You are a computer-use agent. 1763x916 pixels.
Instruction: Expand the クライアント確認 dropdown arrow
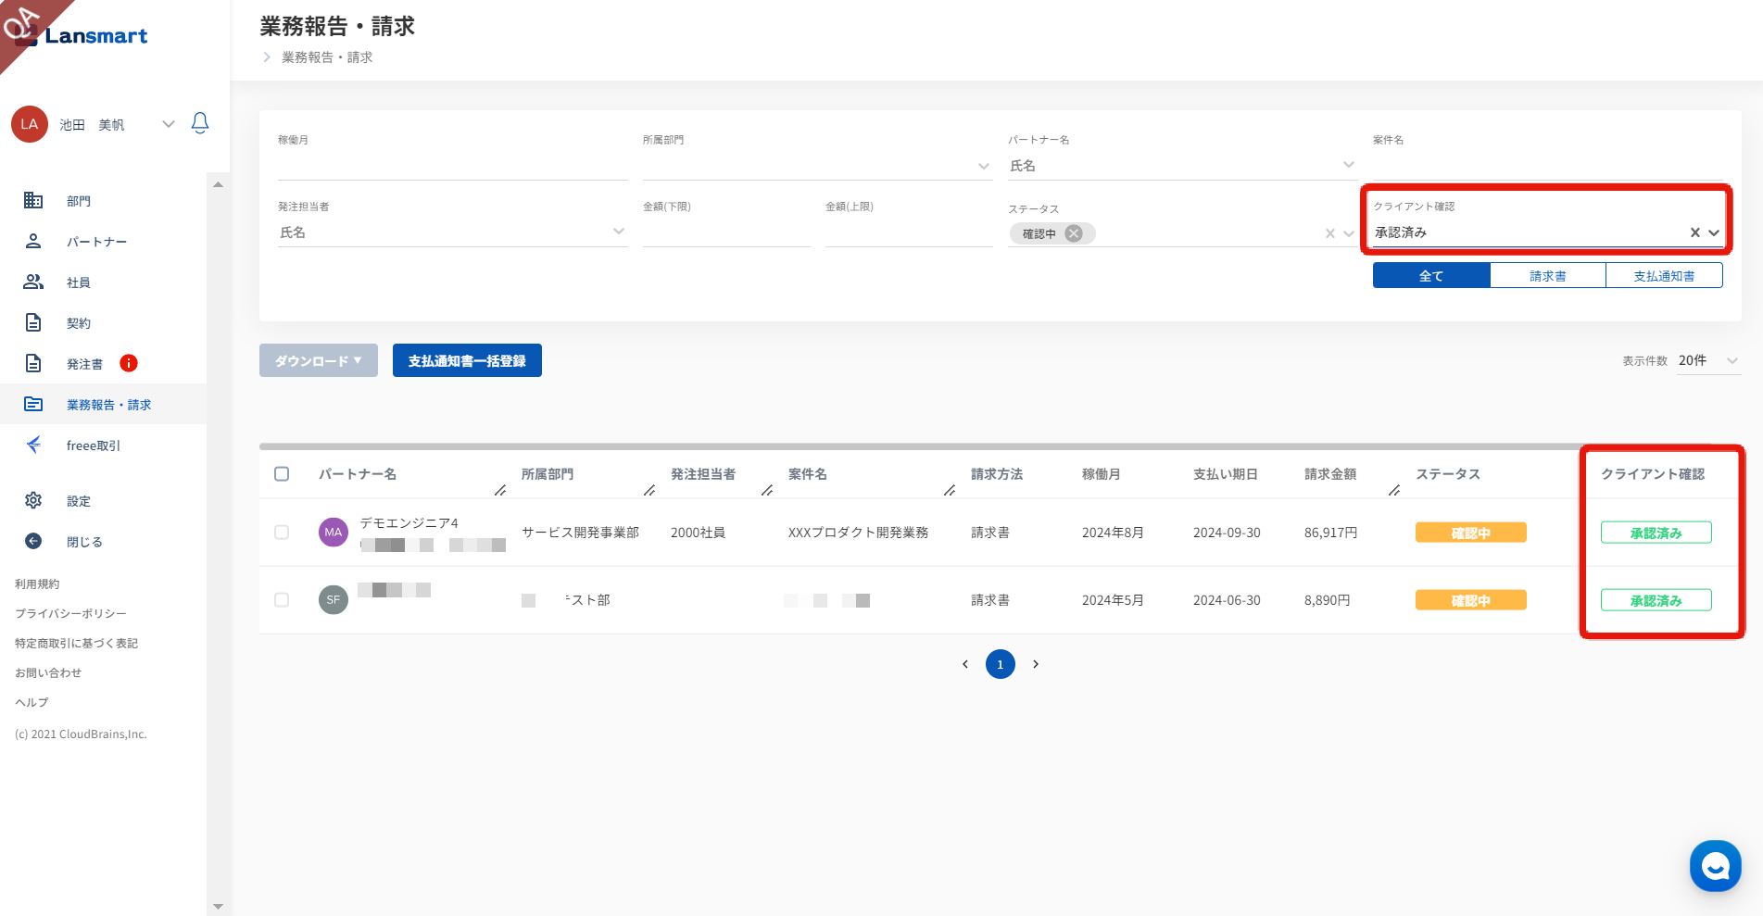click(x=1714, y=232)
